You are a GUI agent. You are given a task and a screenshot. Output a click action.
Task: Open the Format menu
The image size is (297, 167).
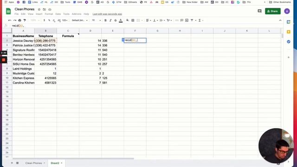click(x=49, y=14)
